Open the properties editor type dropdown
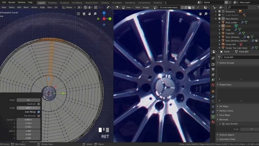259x146 pixels. (214, 52)
